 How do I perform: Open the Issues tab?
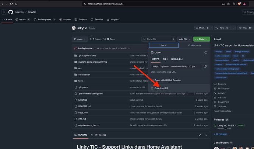point(23,20)
